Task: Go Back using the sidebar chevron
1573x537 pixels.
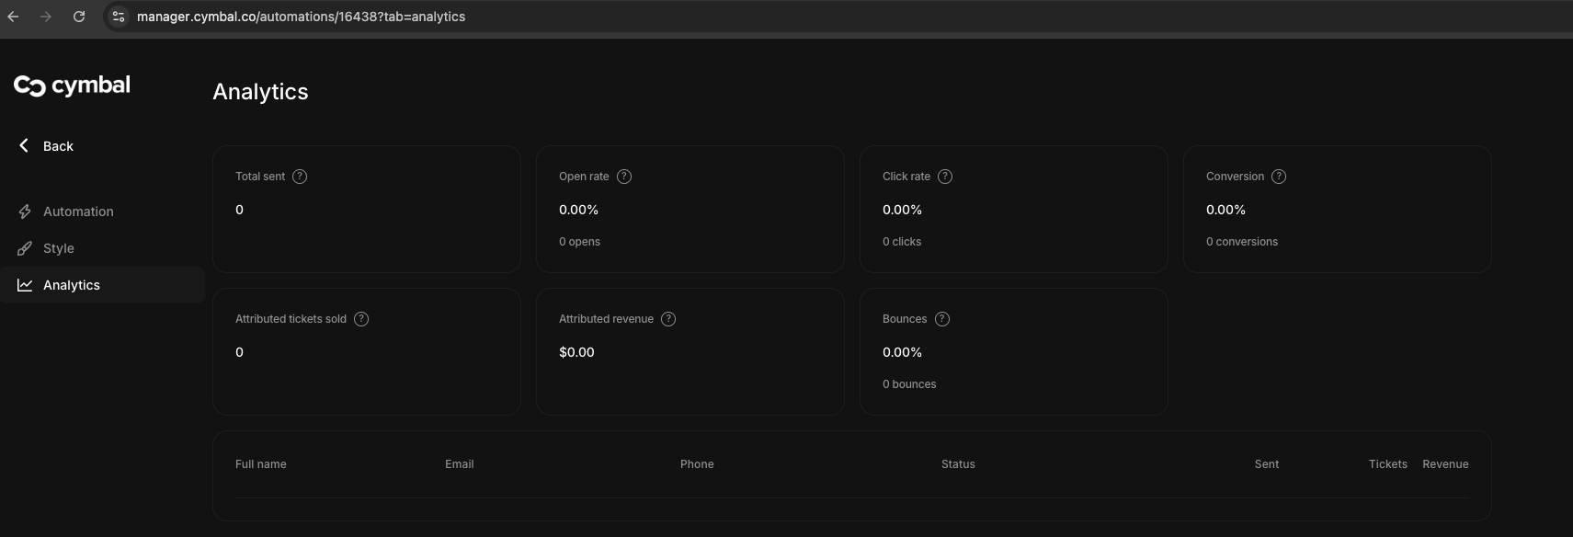Action: (24, 145)
